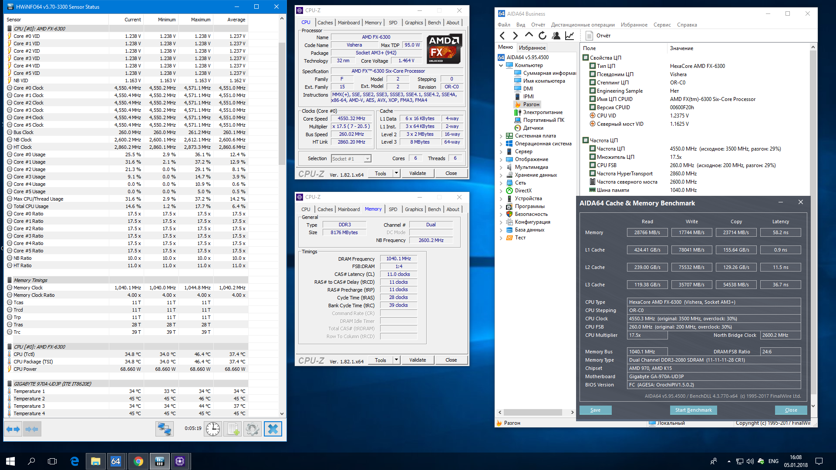Open Socket #1 selection dropdown
This screenshot has height=470, width=836.
click(367, 159)
